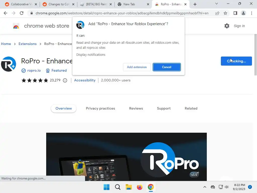Open taskbar Search
This screenshot has width=257, height=193.
[118, 187]
